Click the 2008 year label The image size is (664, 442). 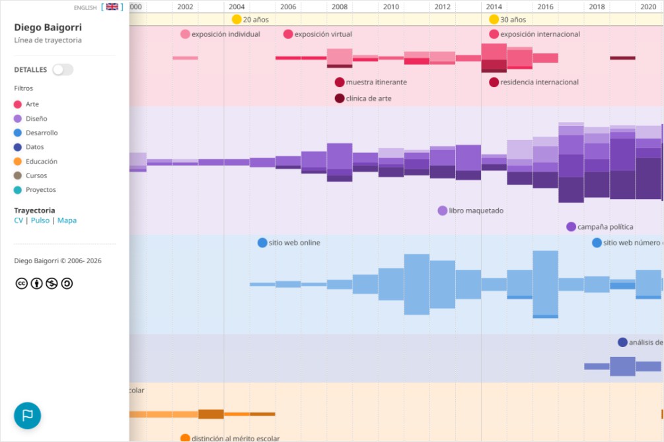340,7
